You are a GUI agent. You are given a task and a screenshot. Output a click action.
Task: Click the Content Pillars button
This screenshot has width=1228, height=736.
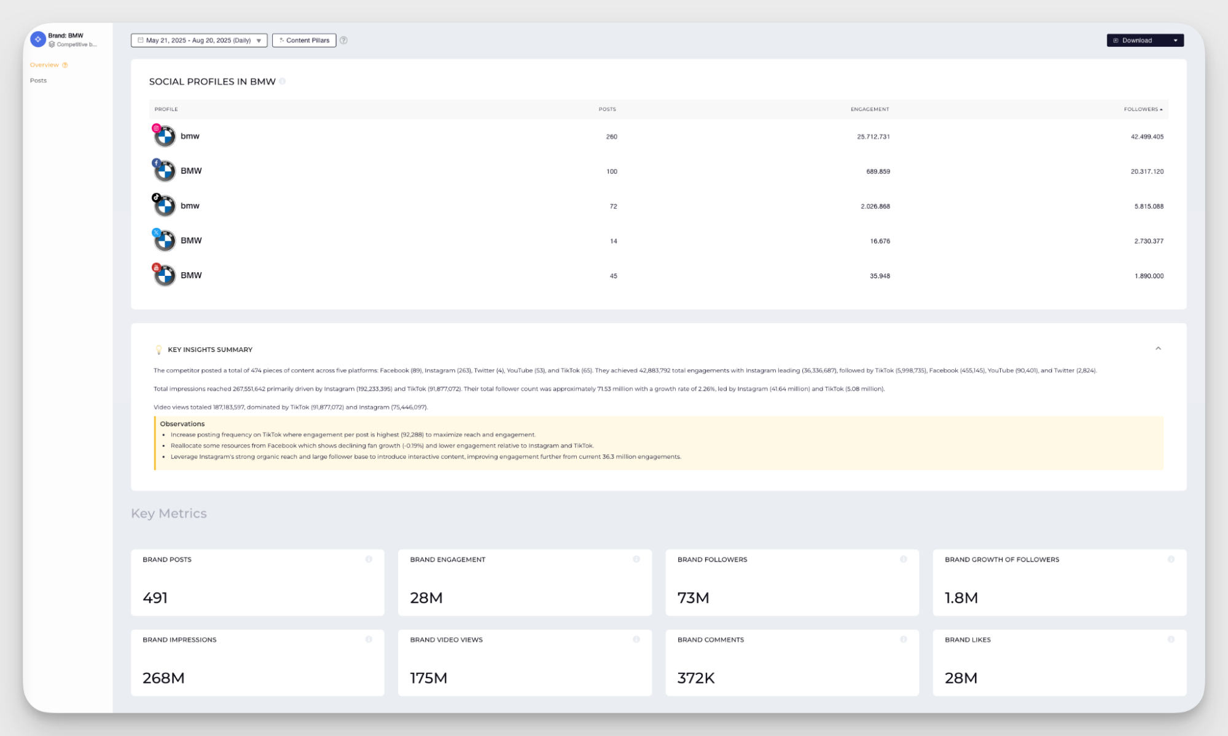(x=304, y=41)
